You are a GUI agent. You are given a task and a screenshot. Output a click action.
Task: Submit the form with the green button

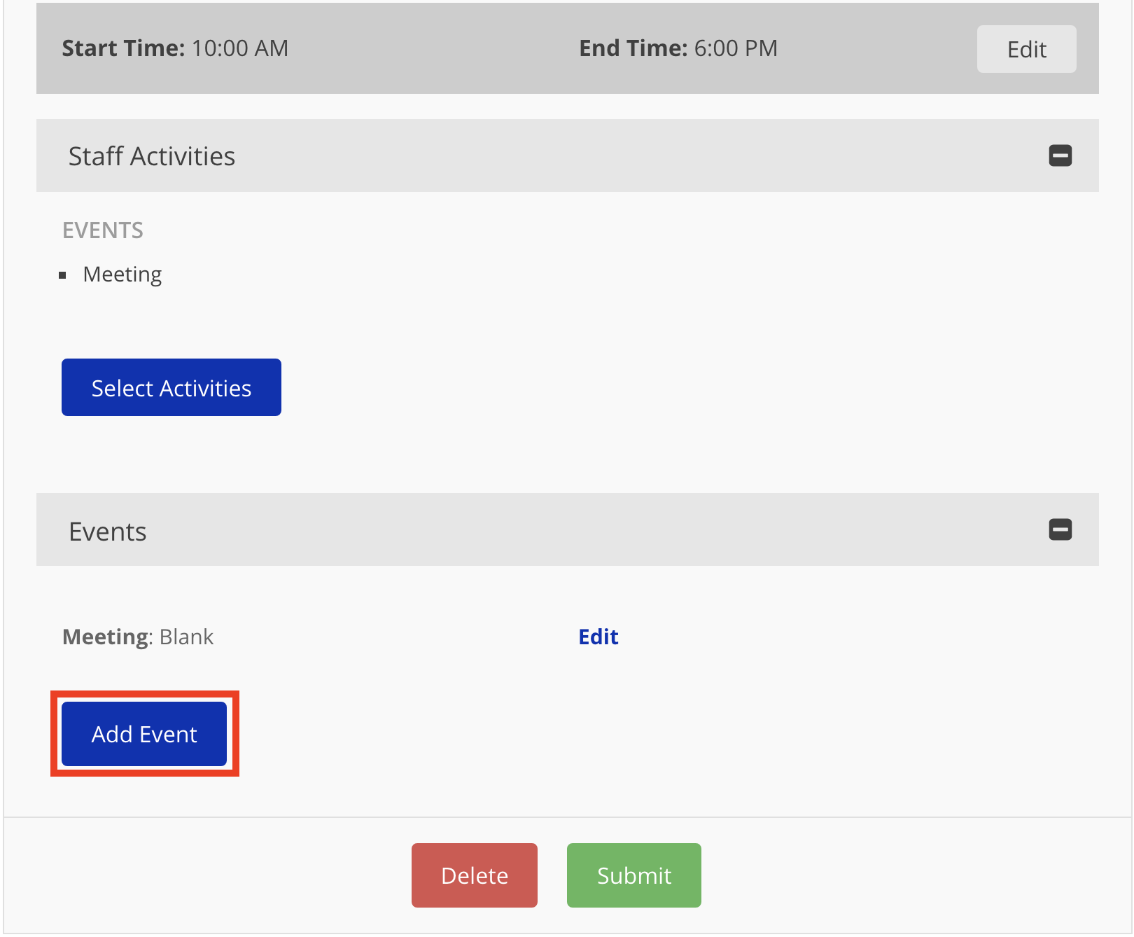point(633,875)
